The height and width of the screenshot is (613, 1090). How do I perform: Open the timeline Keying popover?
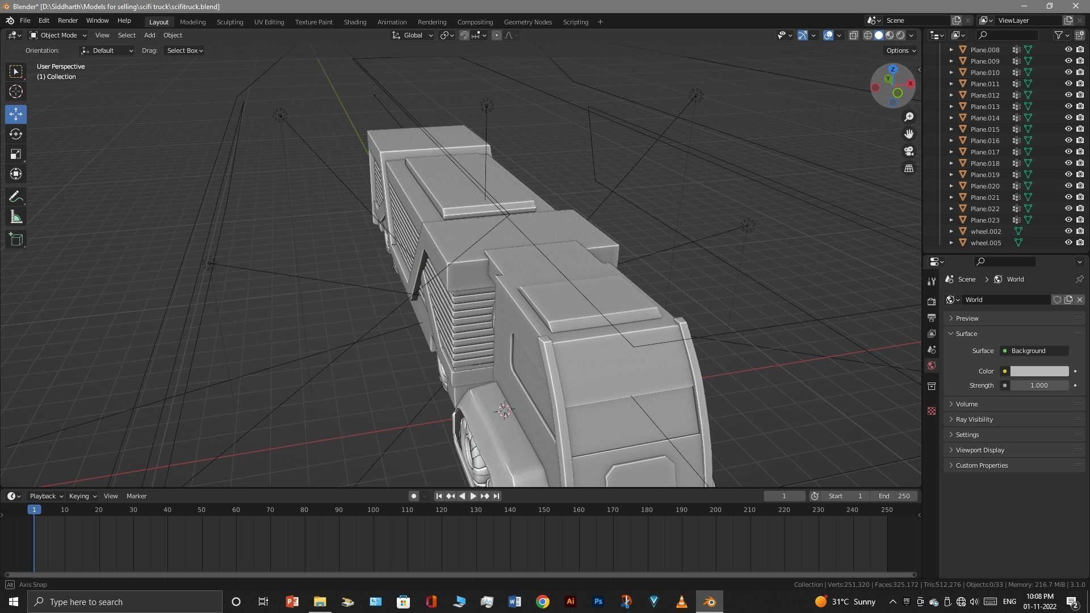(x=82, y=496)
